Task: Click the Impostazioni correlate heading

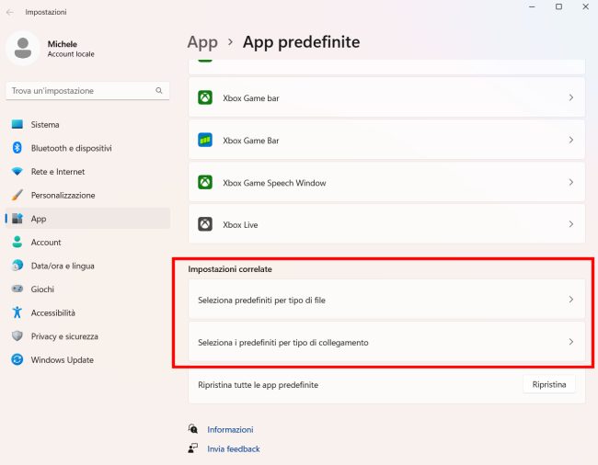Action: [230, 269]
